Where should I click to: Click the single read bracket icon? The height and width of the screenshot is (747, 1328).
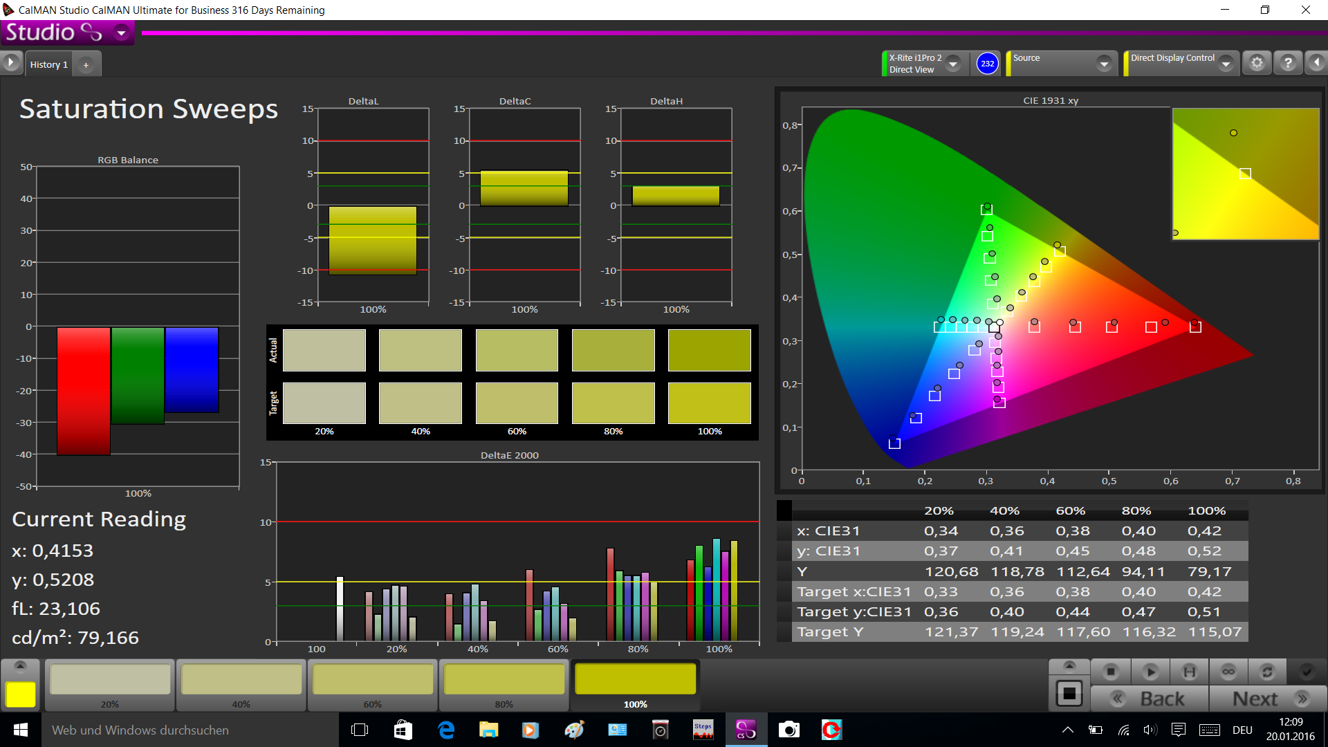click(1189, 672)
